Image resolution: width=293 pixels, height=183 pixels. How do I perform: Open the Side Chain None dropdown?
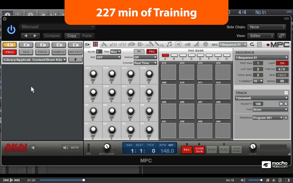[x=267, y=27]
